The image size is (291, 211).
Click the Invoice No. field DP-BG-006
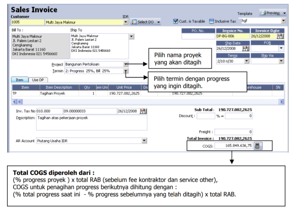[x=233, y=36]
